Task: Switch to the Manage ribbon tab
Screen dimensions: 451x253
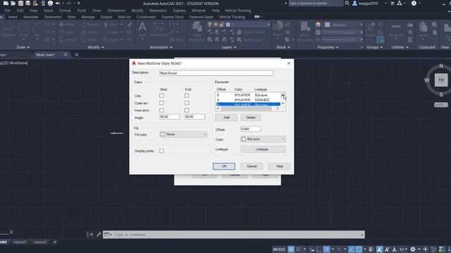Action: (87, 17)
